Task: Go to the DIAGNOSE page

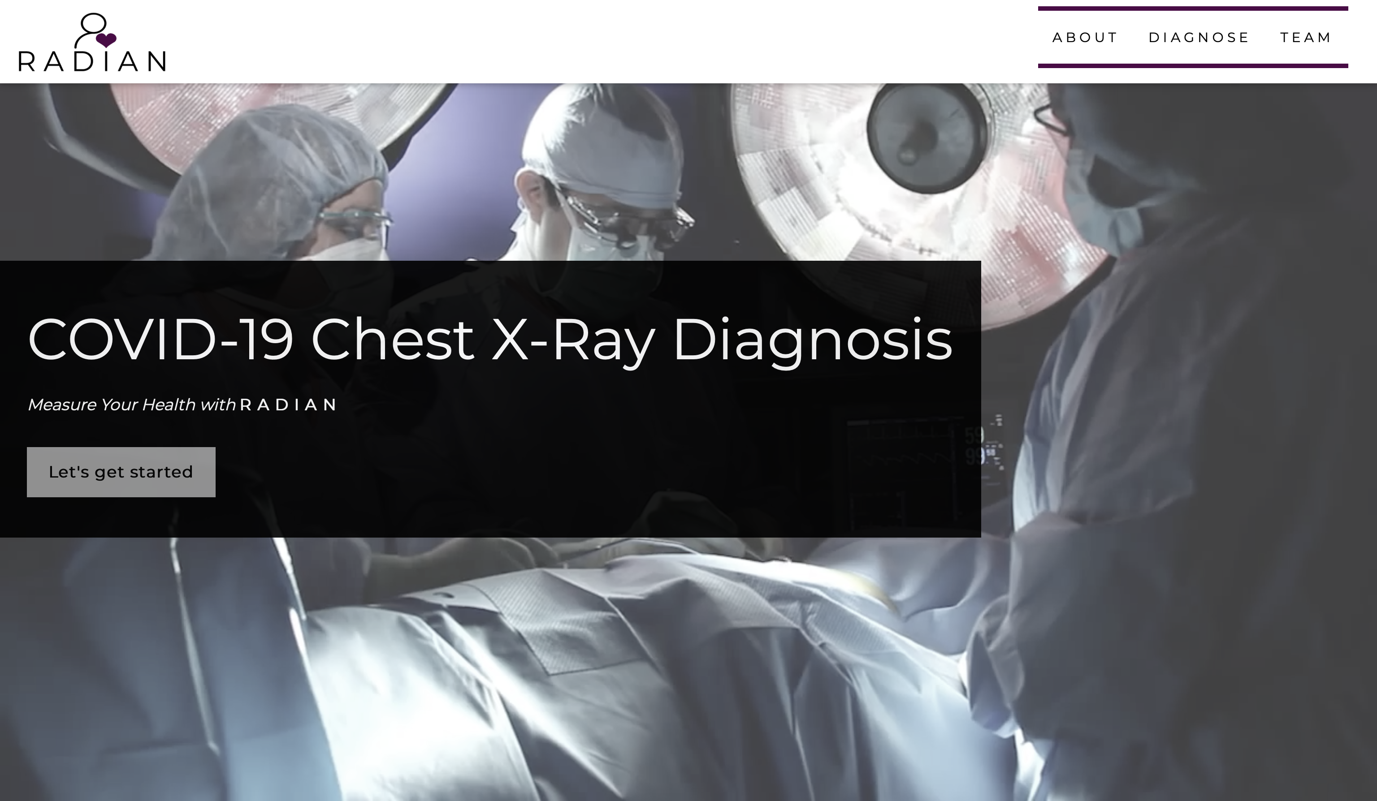Action: (1199, 38)
